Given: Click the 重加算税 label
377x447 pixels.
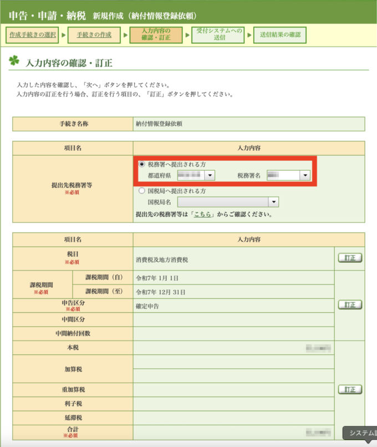Looking at the screenshot, I should point(73,389).
